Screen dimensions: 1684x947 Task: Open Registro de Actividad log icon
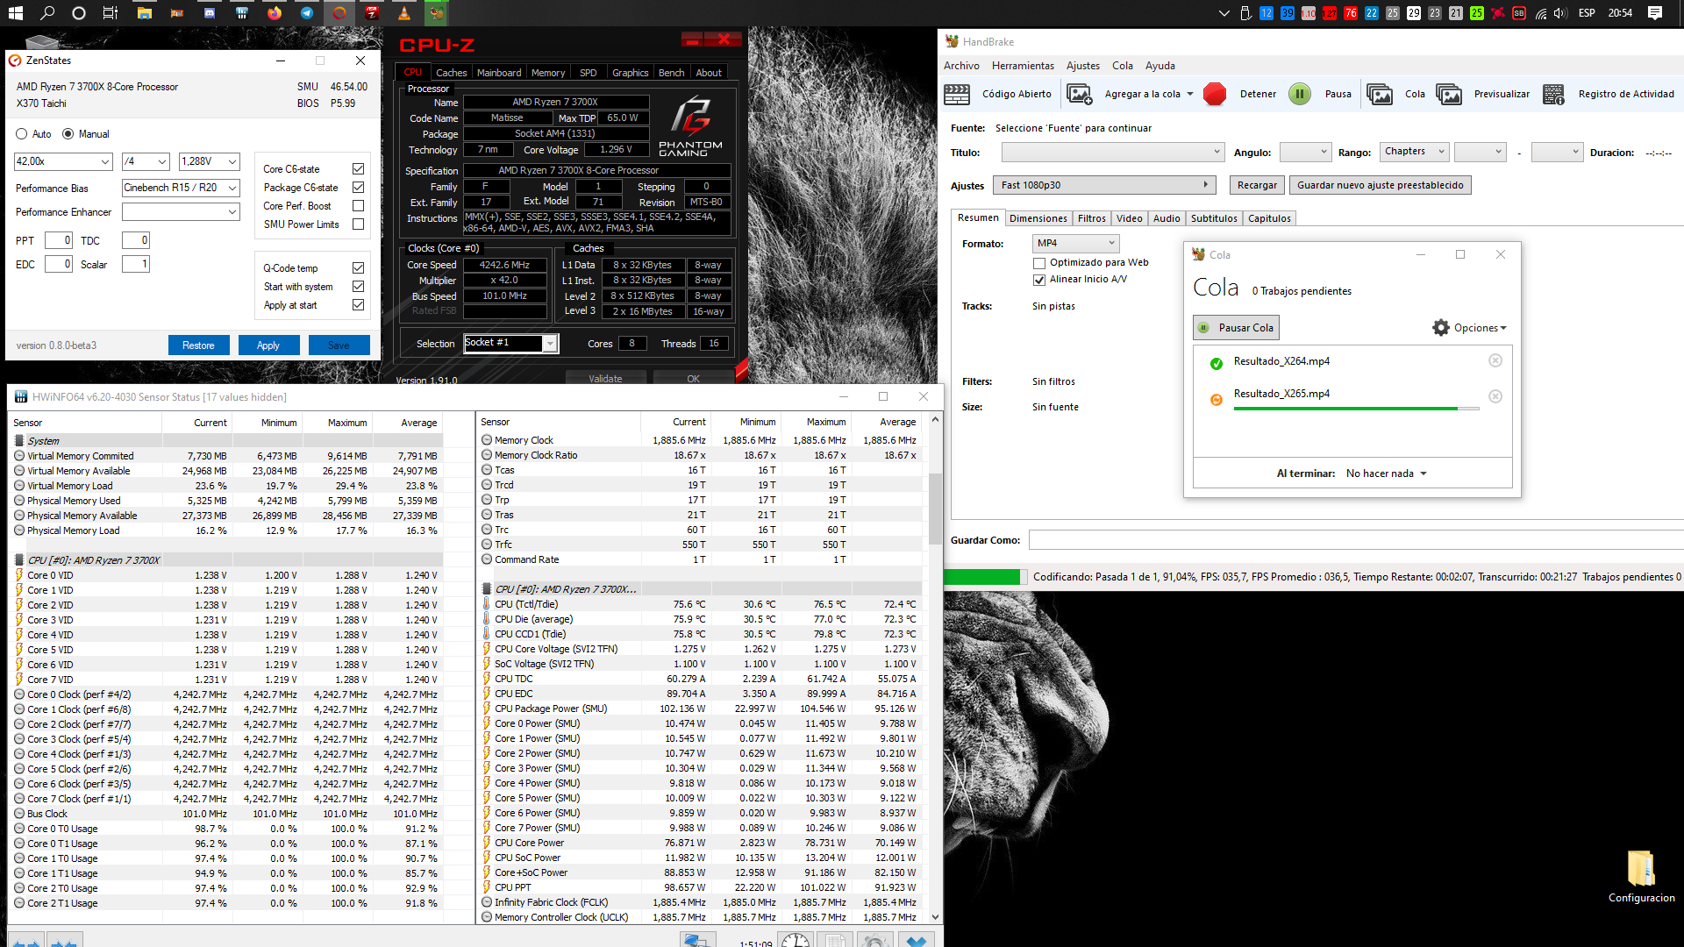[x=1553, y=94]
